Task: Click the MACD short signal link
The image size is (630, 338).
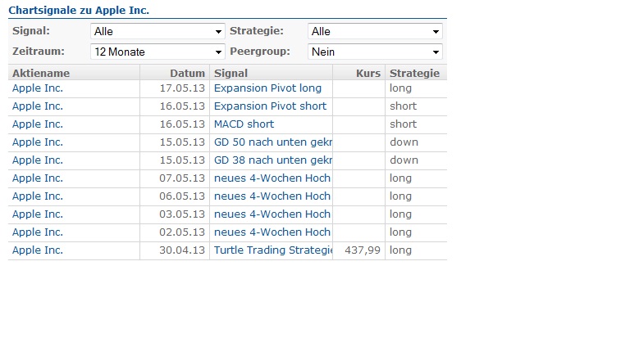Action: coord(244,124)
